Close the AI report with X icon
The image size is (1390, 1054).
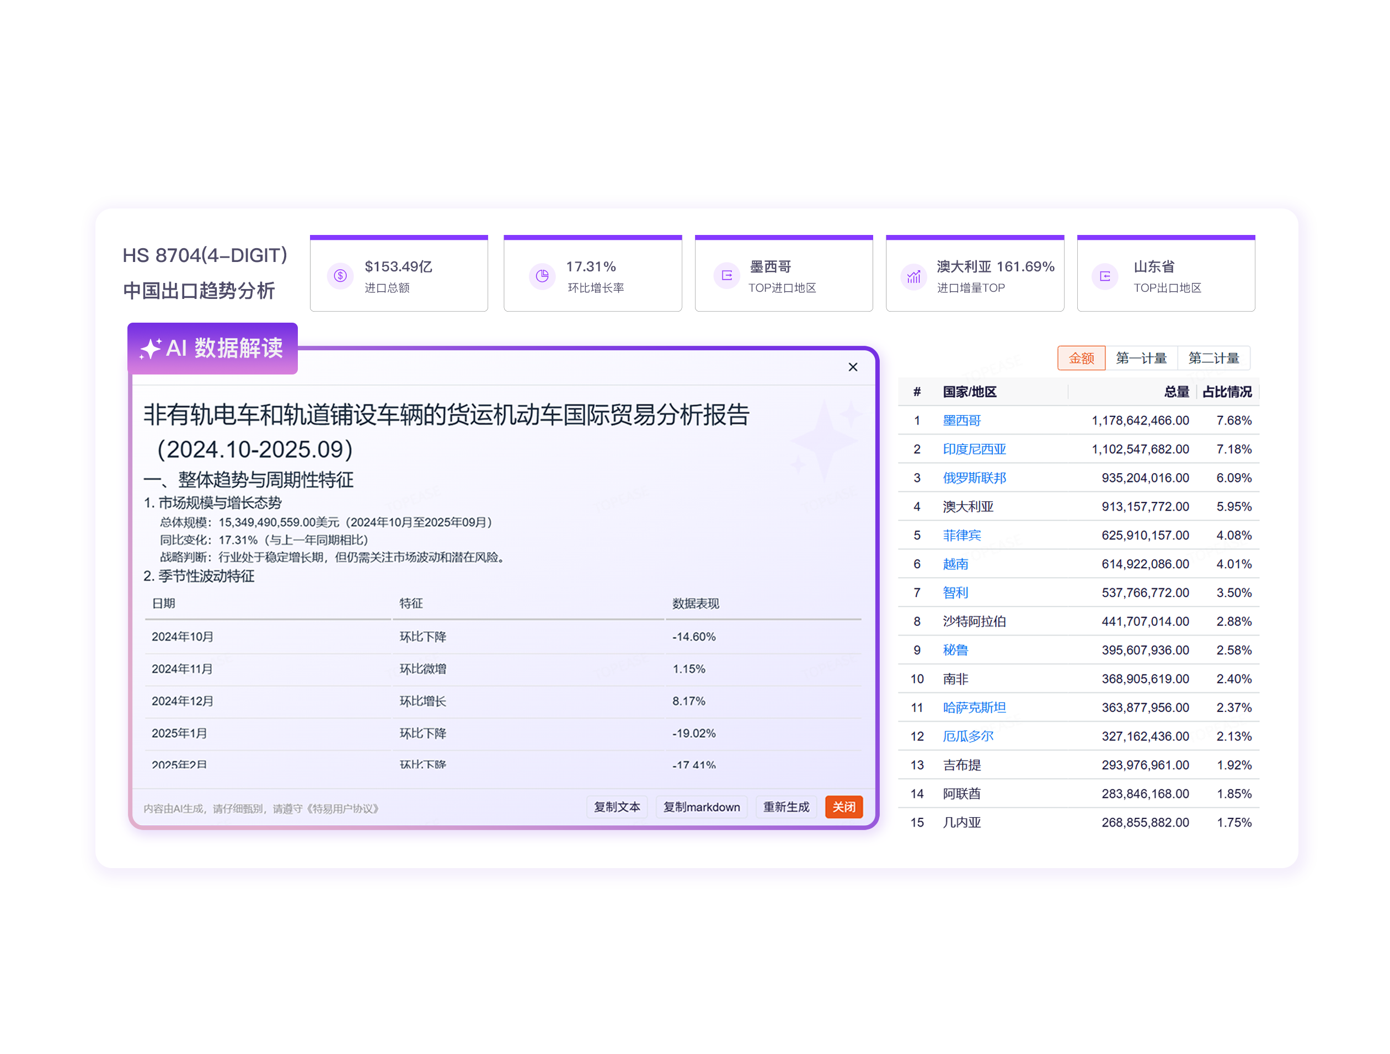click(x=853, y=367)
